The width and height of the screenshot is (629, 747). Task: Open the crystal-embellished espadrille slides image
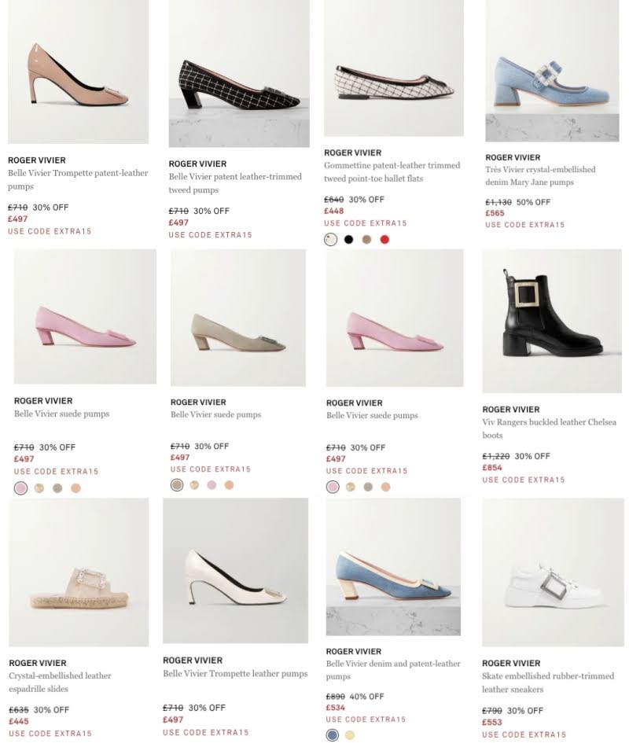79,572
